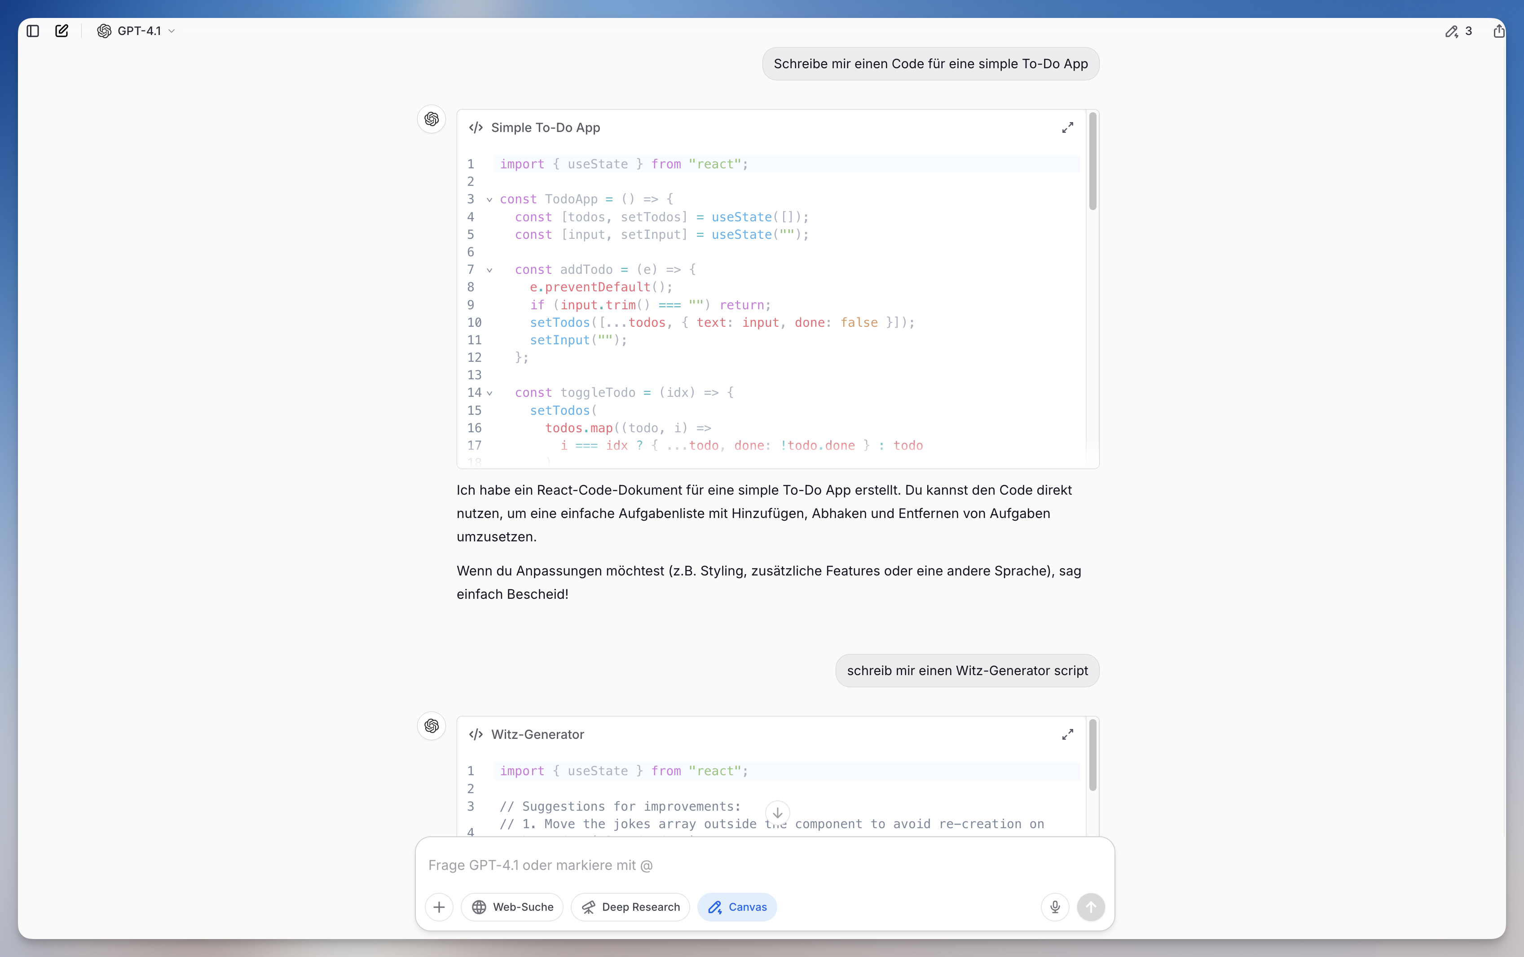Image resolution: width=1524 pixels, height=957 pixels.
Task: Start a new chat with compose icon
Action: pos(62,31)
